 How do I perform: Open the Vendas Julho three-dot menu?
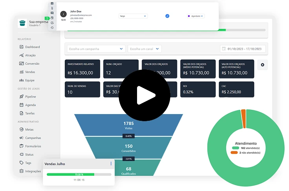click(111, 164)
